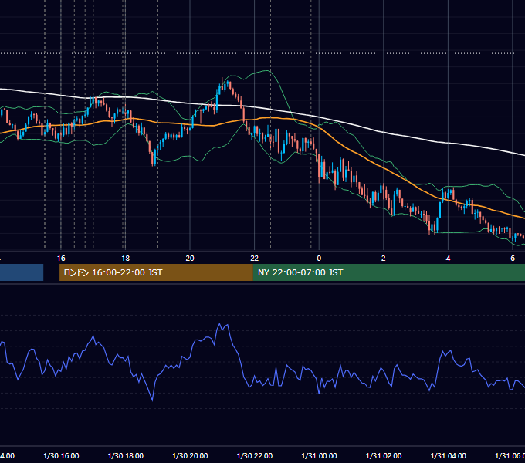
Task: Click the 0 hour label on price chart axis
Action: coord(319,259)
